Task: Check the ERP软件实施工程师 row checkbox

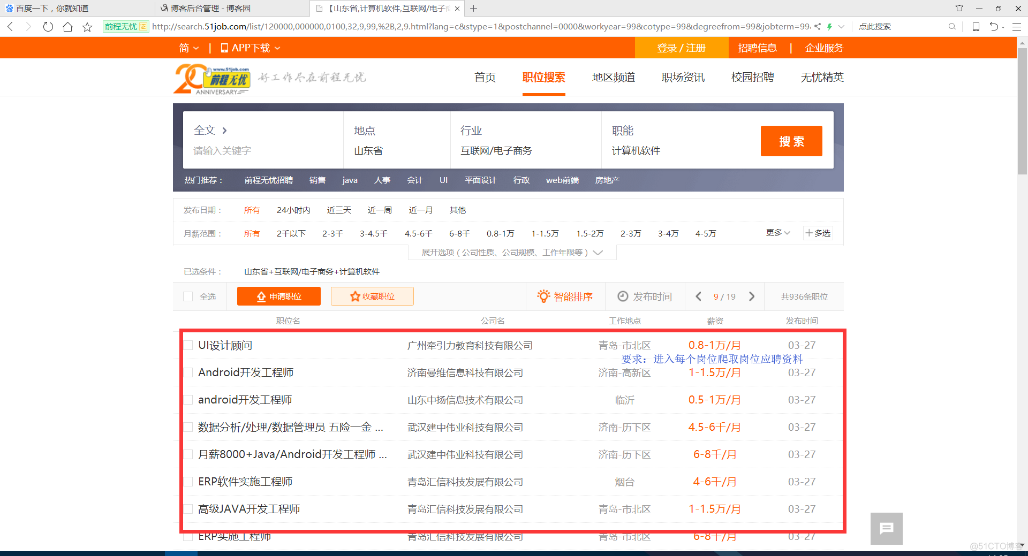Action: (x=188, y=482)
